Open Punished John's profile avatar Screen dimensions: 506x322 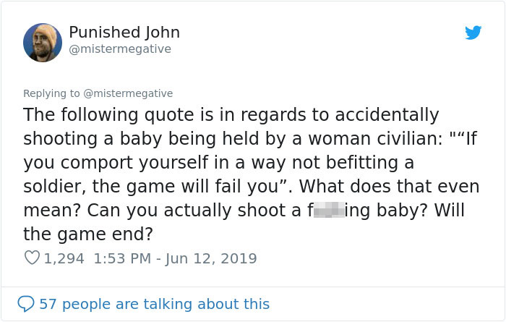pos(43,42)
